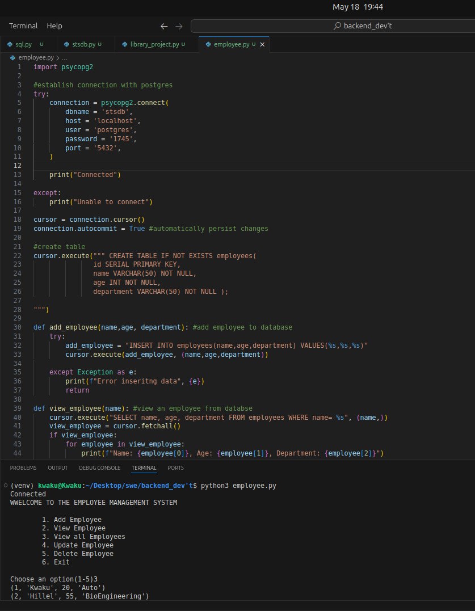Click print("Connected") on line 13
Screen dimensions: 475x611
pos(85,175)
